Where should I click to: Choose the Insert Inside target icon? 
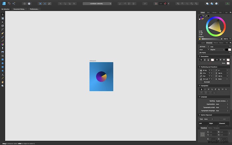216,4
